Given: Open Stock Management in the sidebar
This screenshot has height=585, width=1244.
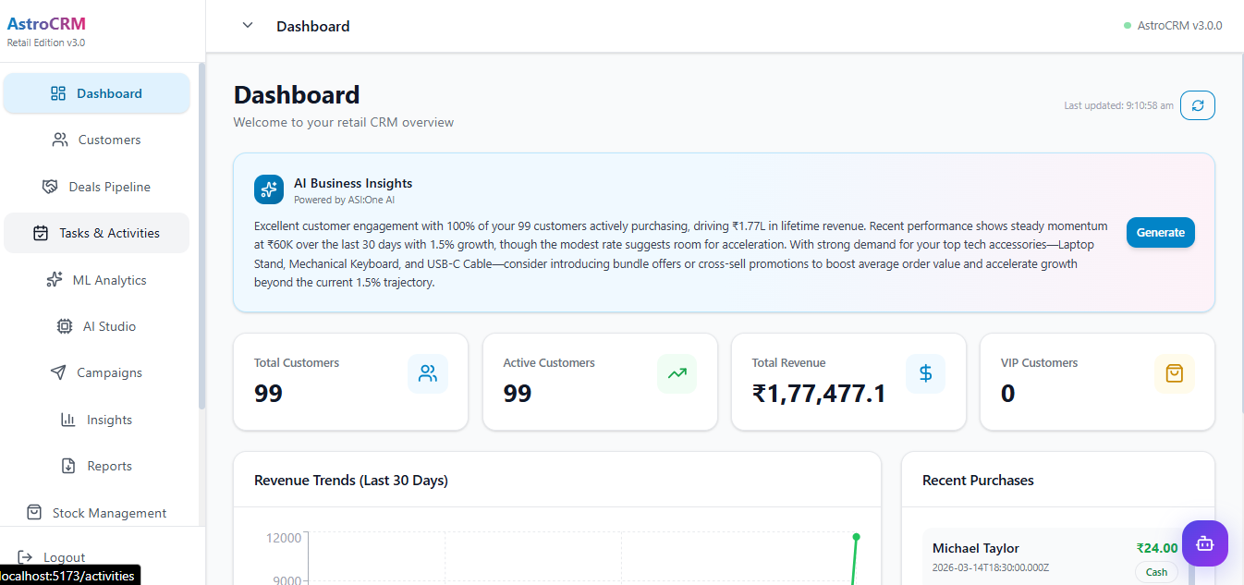Looking at the screenshot, I should tap(96, 512).
